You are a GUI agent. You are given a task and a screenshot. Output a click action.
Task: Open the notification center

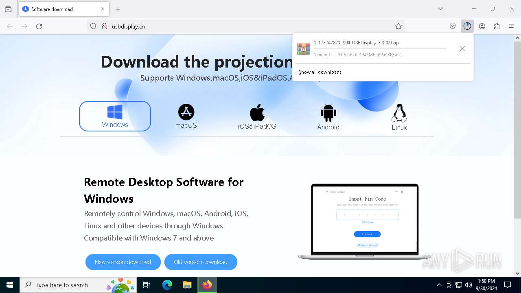(508, 285)
